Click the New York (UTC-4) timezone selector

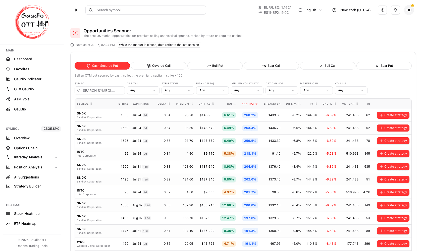click(x=351, y=10)
